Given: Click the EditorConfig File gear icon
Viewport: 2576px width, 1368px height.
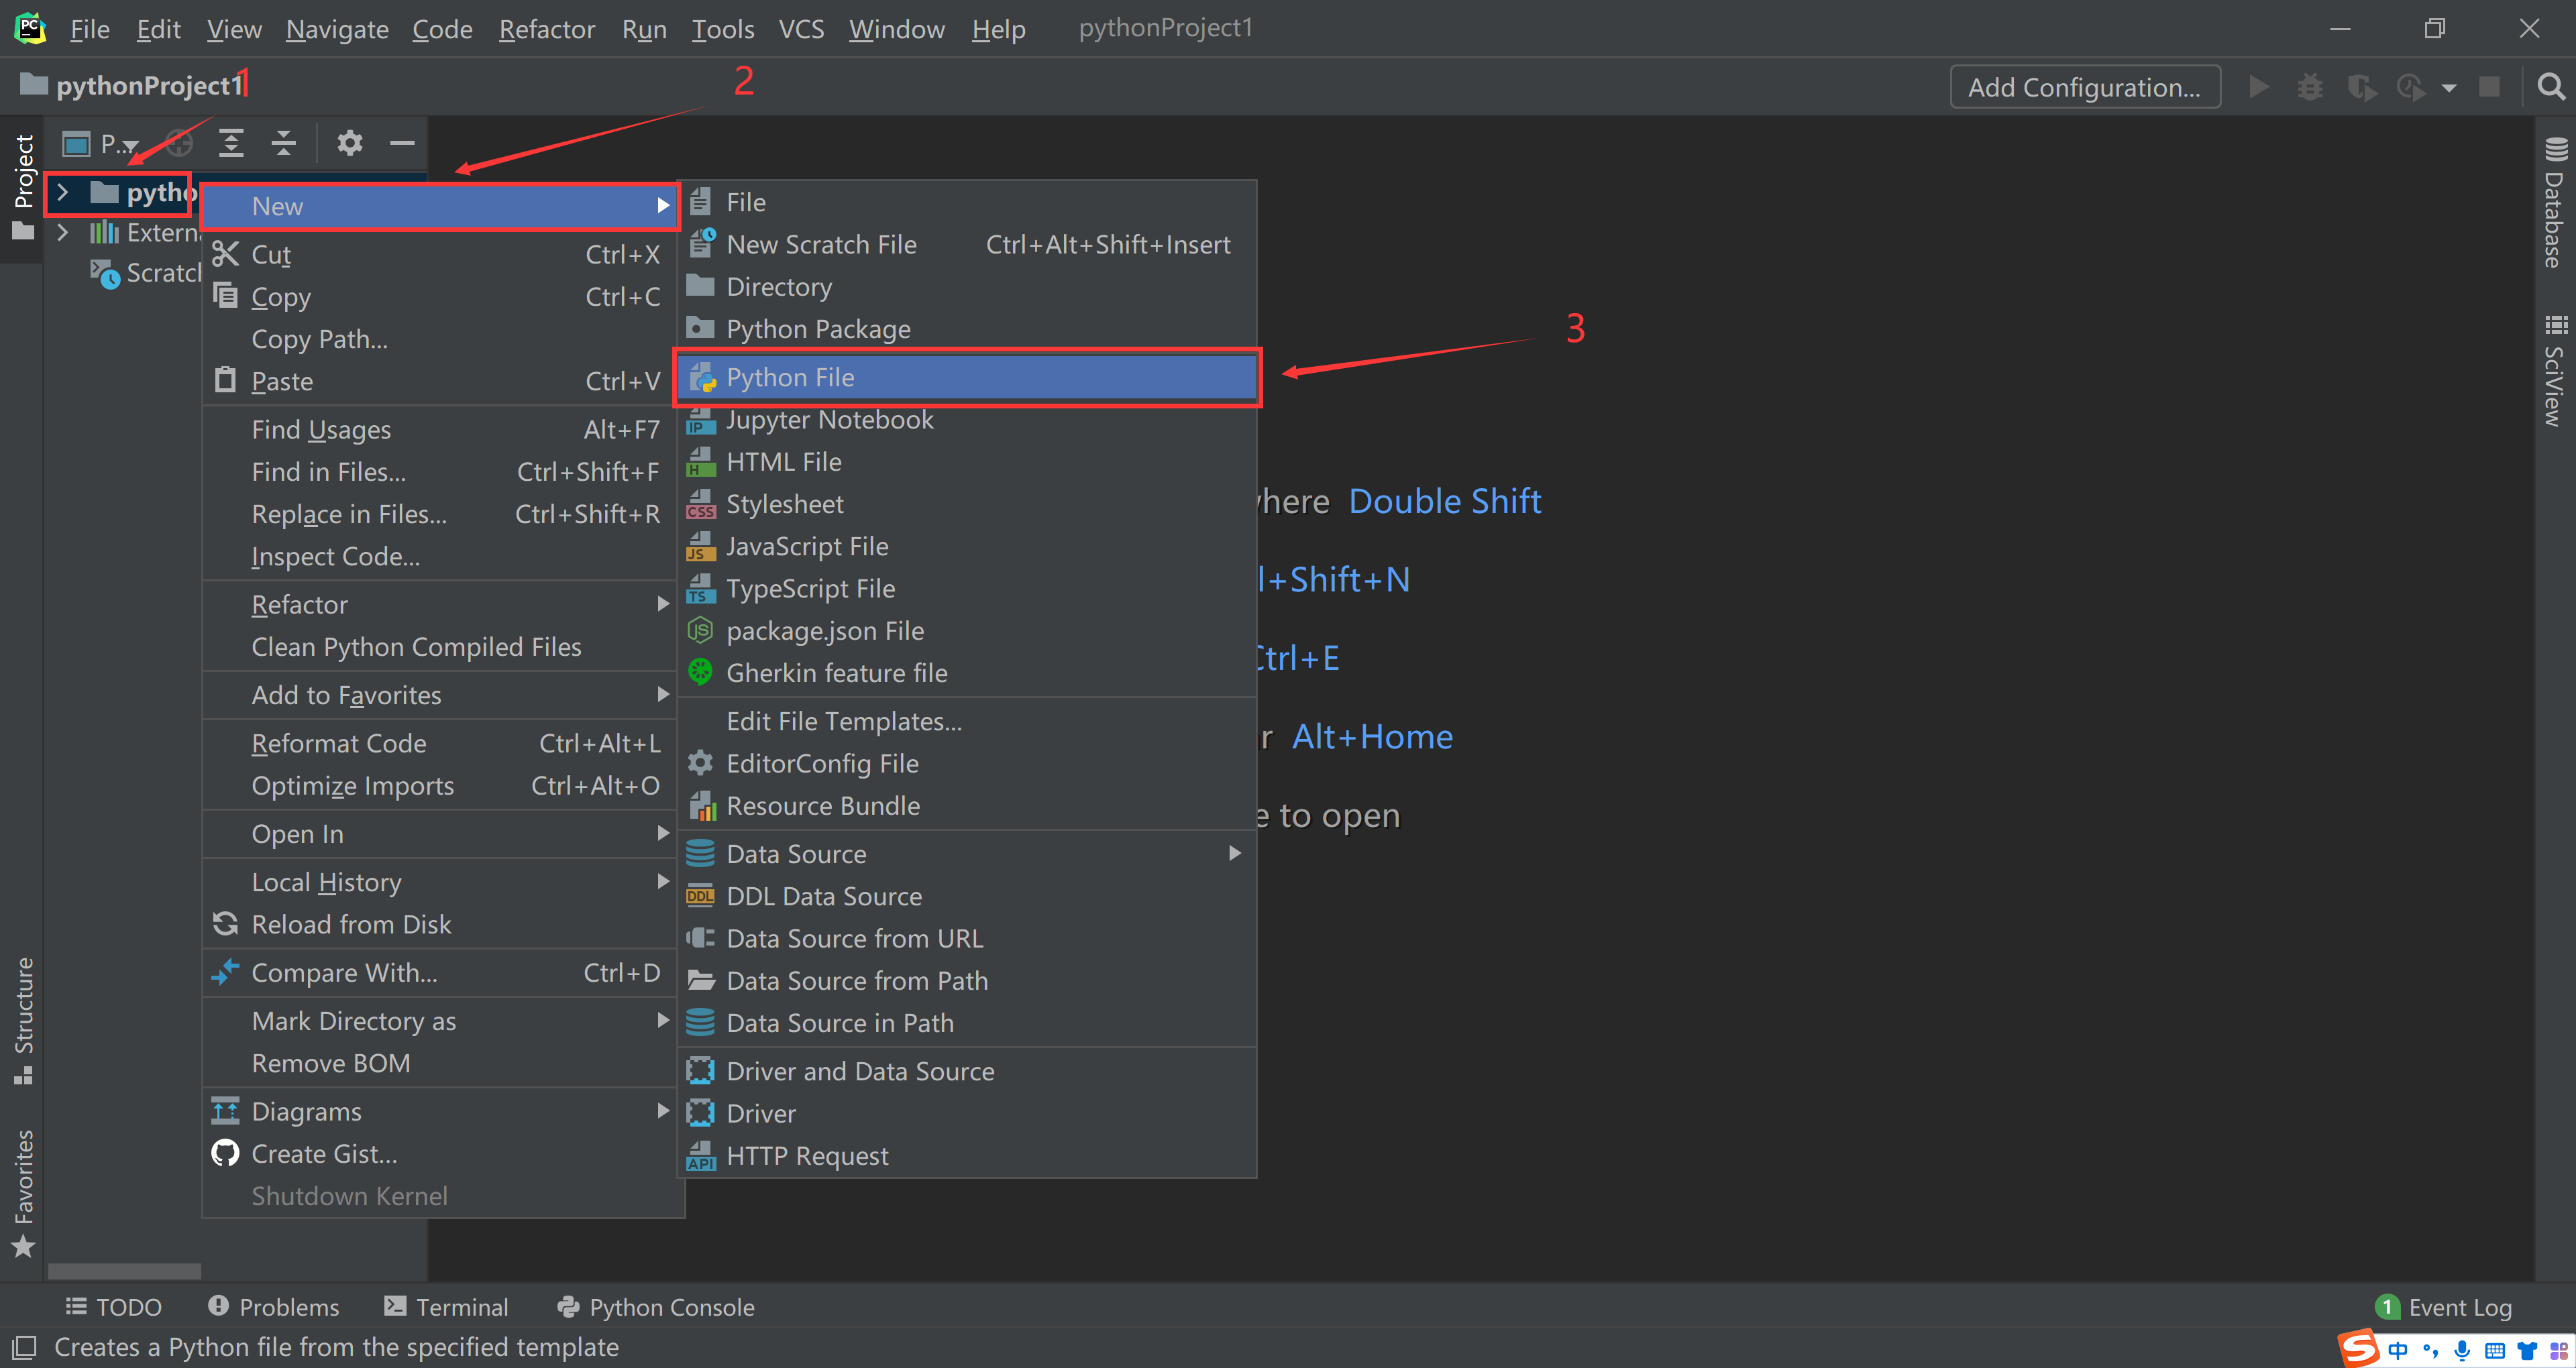Looking at the screenshot, I should 700,764.
